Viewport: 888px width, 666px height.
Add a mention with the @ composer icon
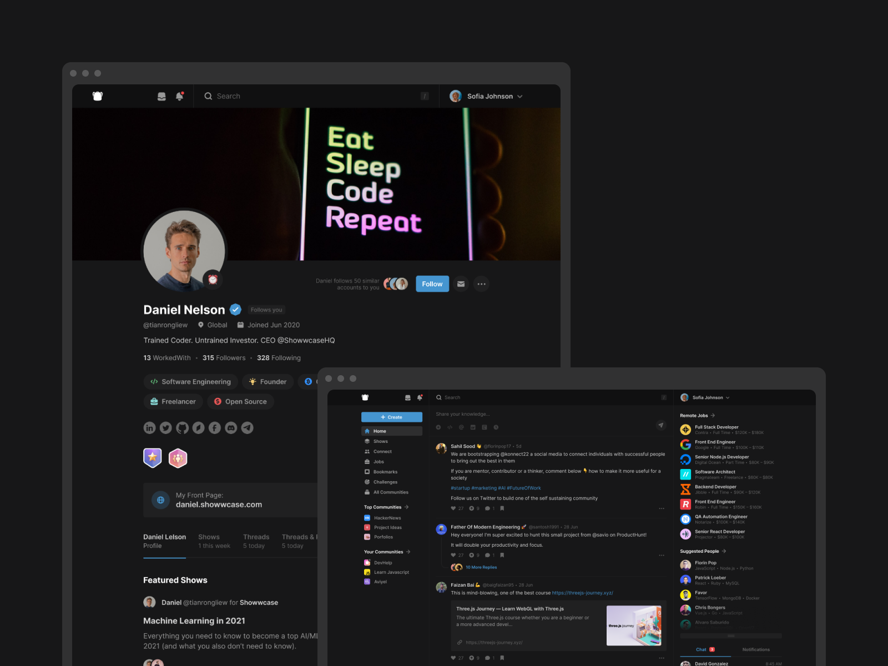[x=461, y=427]
